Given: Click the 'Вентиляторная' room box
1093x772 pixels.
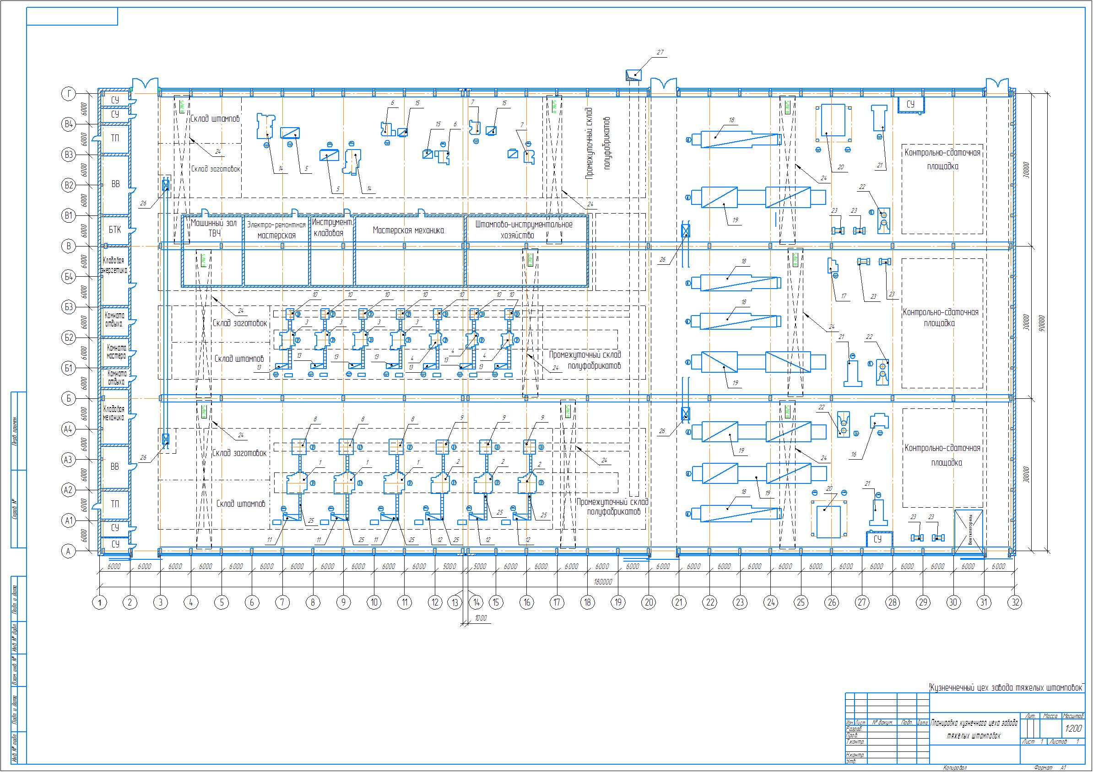Looking at the screenshot, I should (969, 532).
